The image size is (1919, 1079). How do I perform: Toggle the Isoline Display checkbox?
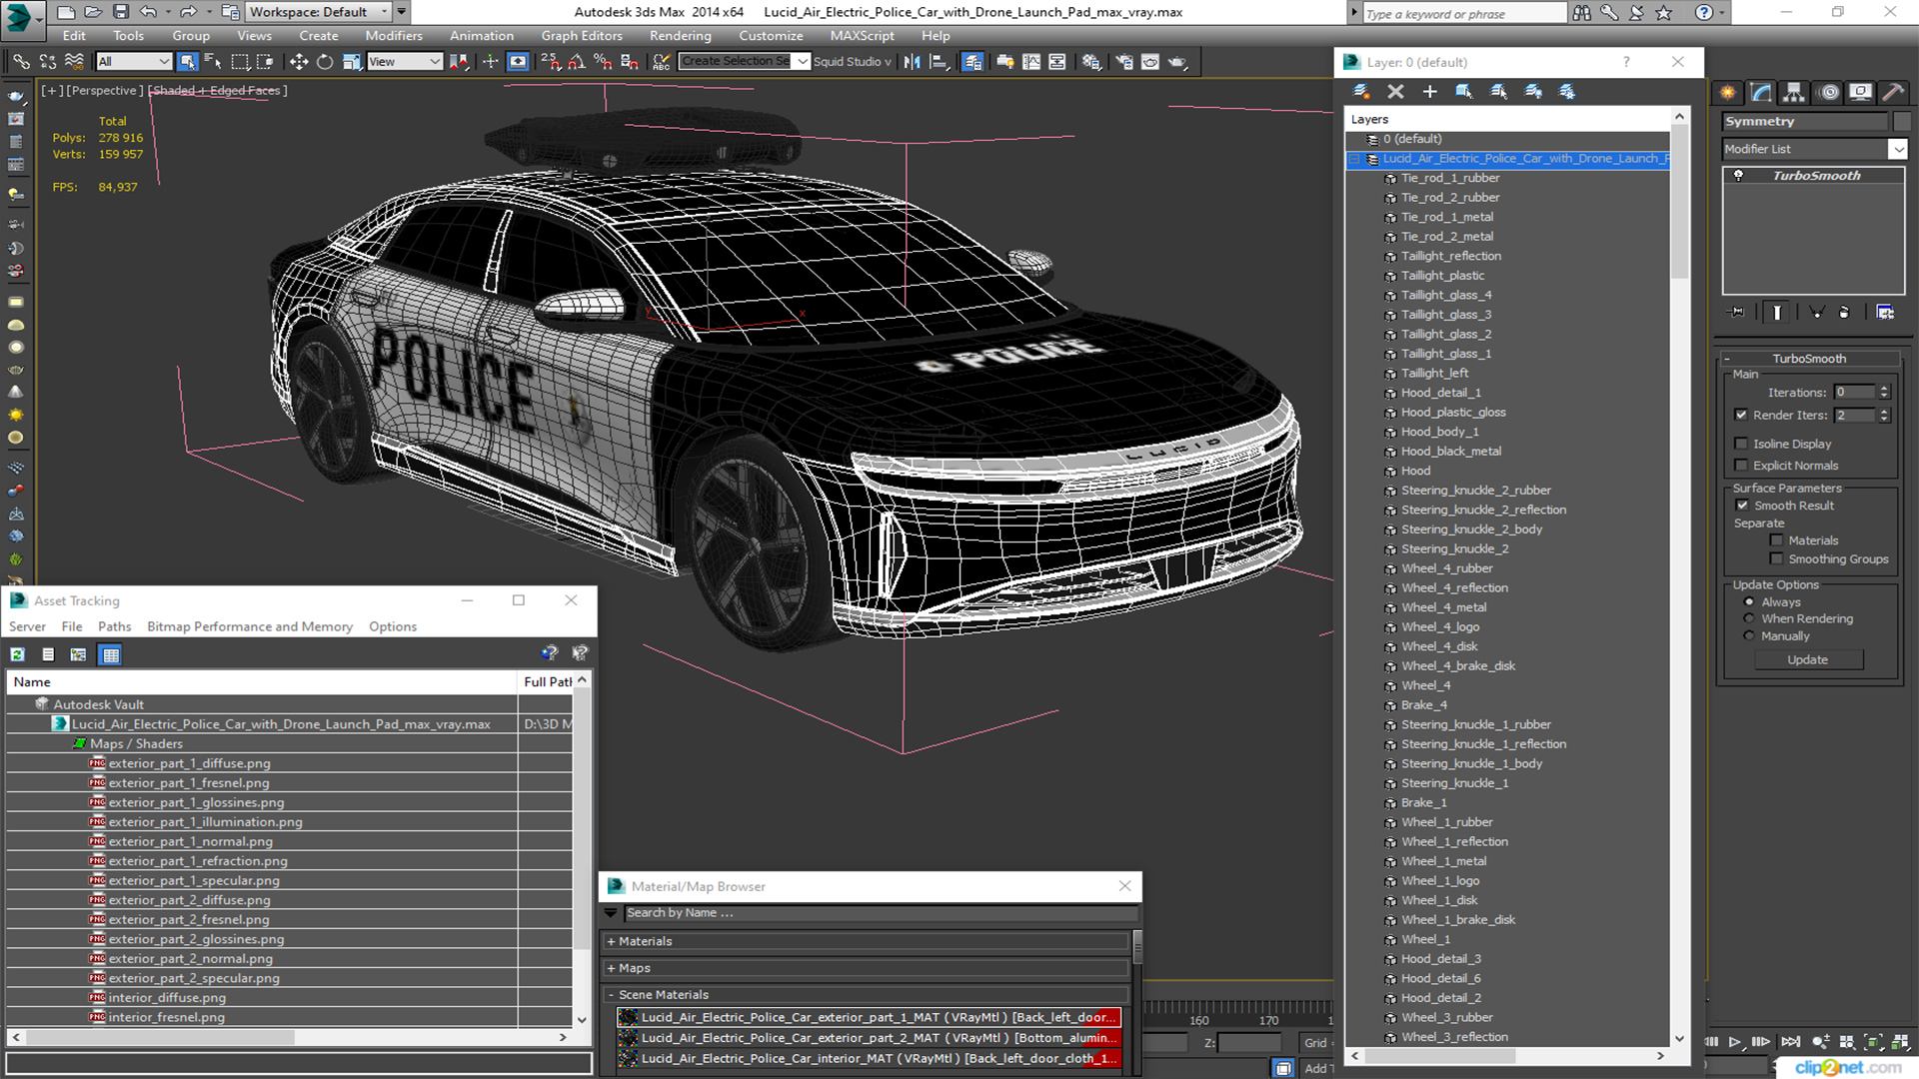(1741, 444)
